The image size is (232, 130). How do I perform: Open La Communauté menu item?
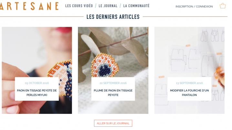pos(136,6)
